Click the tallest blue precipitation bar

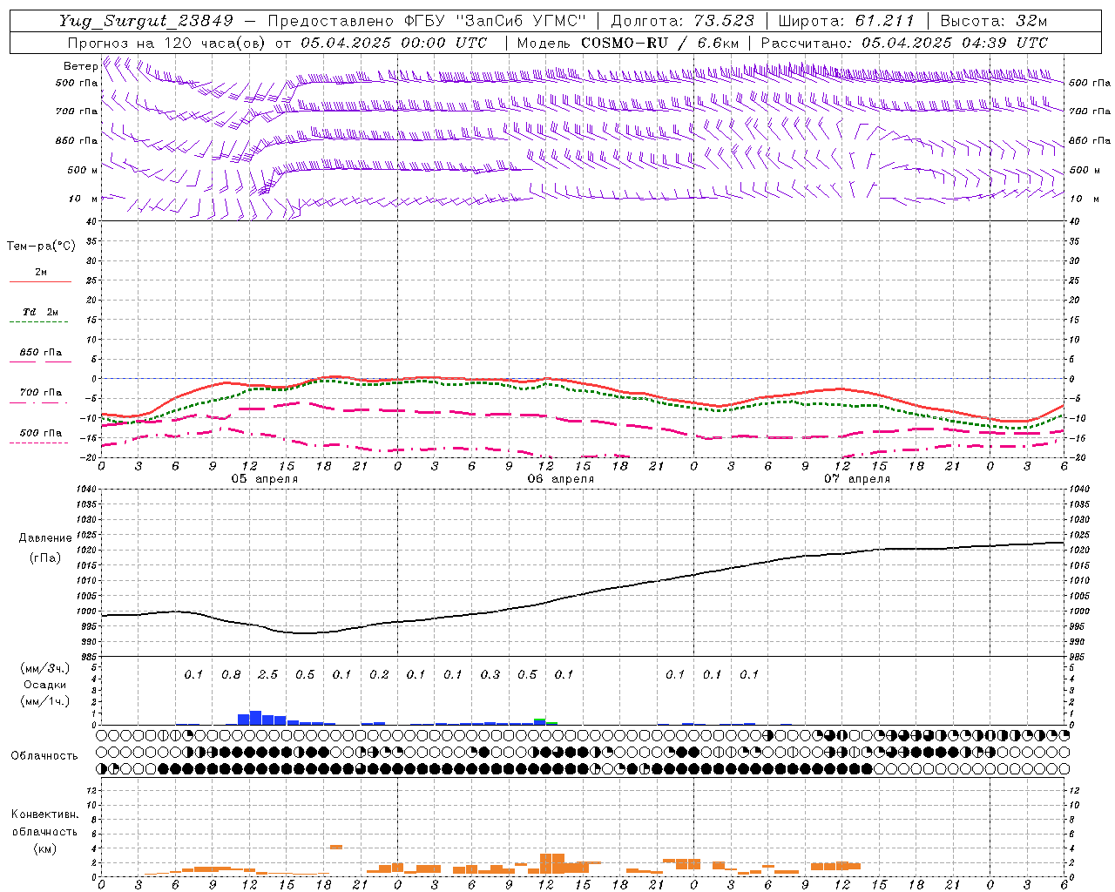pos(255,718)
